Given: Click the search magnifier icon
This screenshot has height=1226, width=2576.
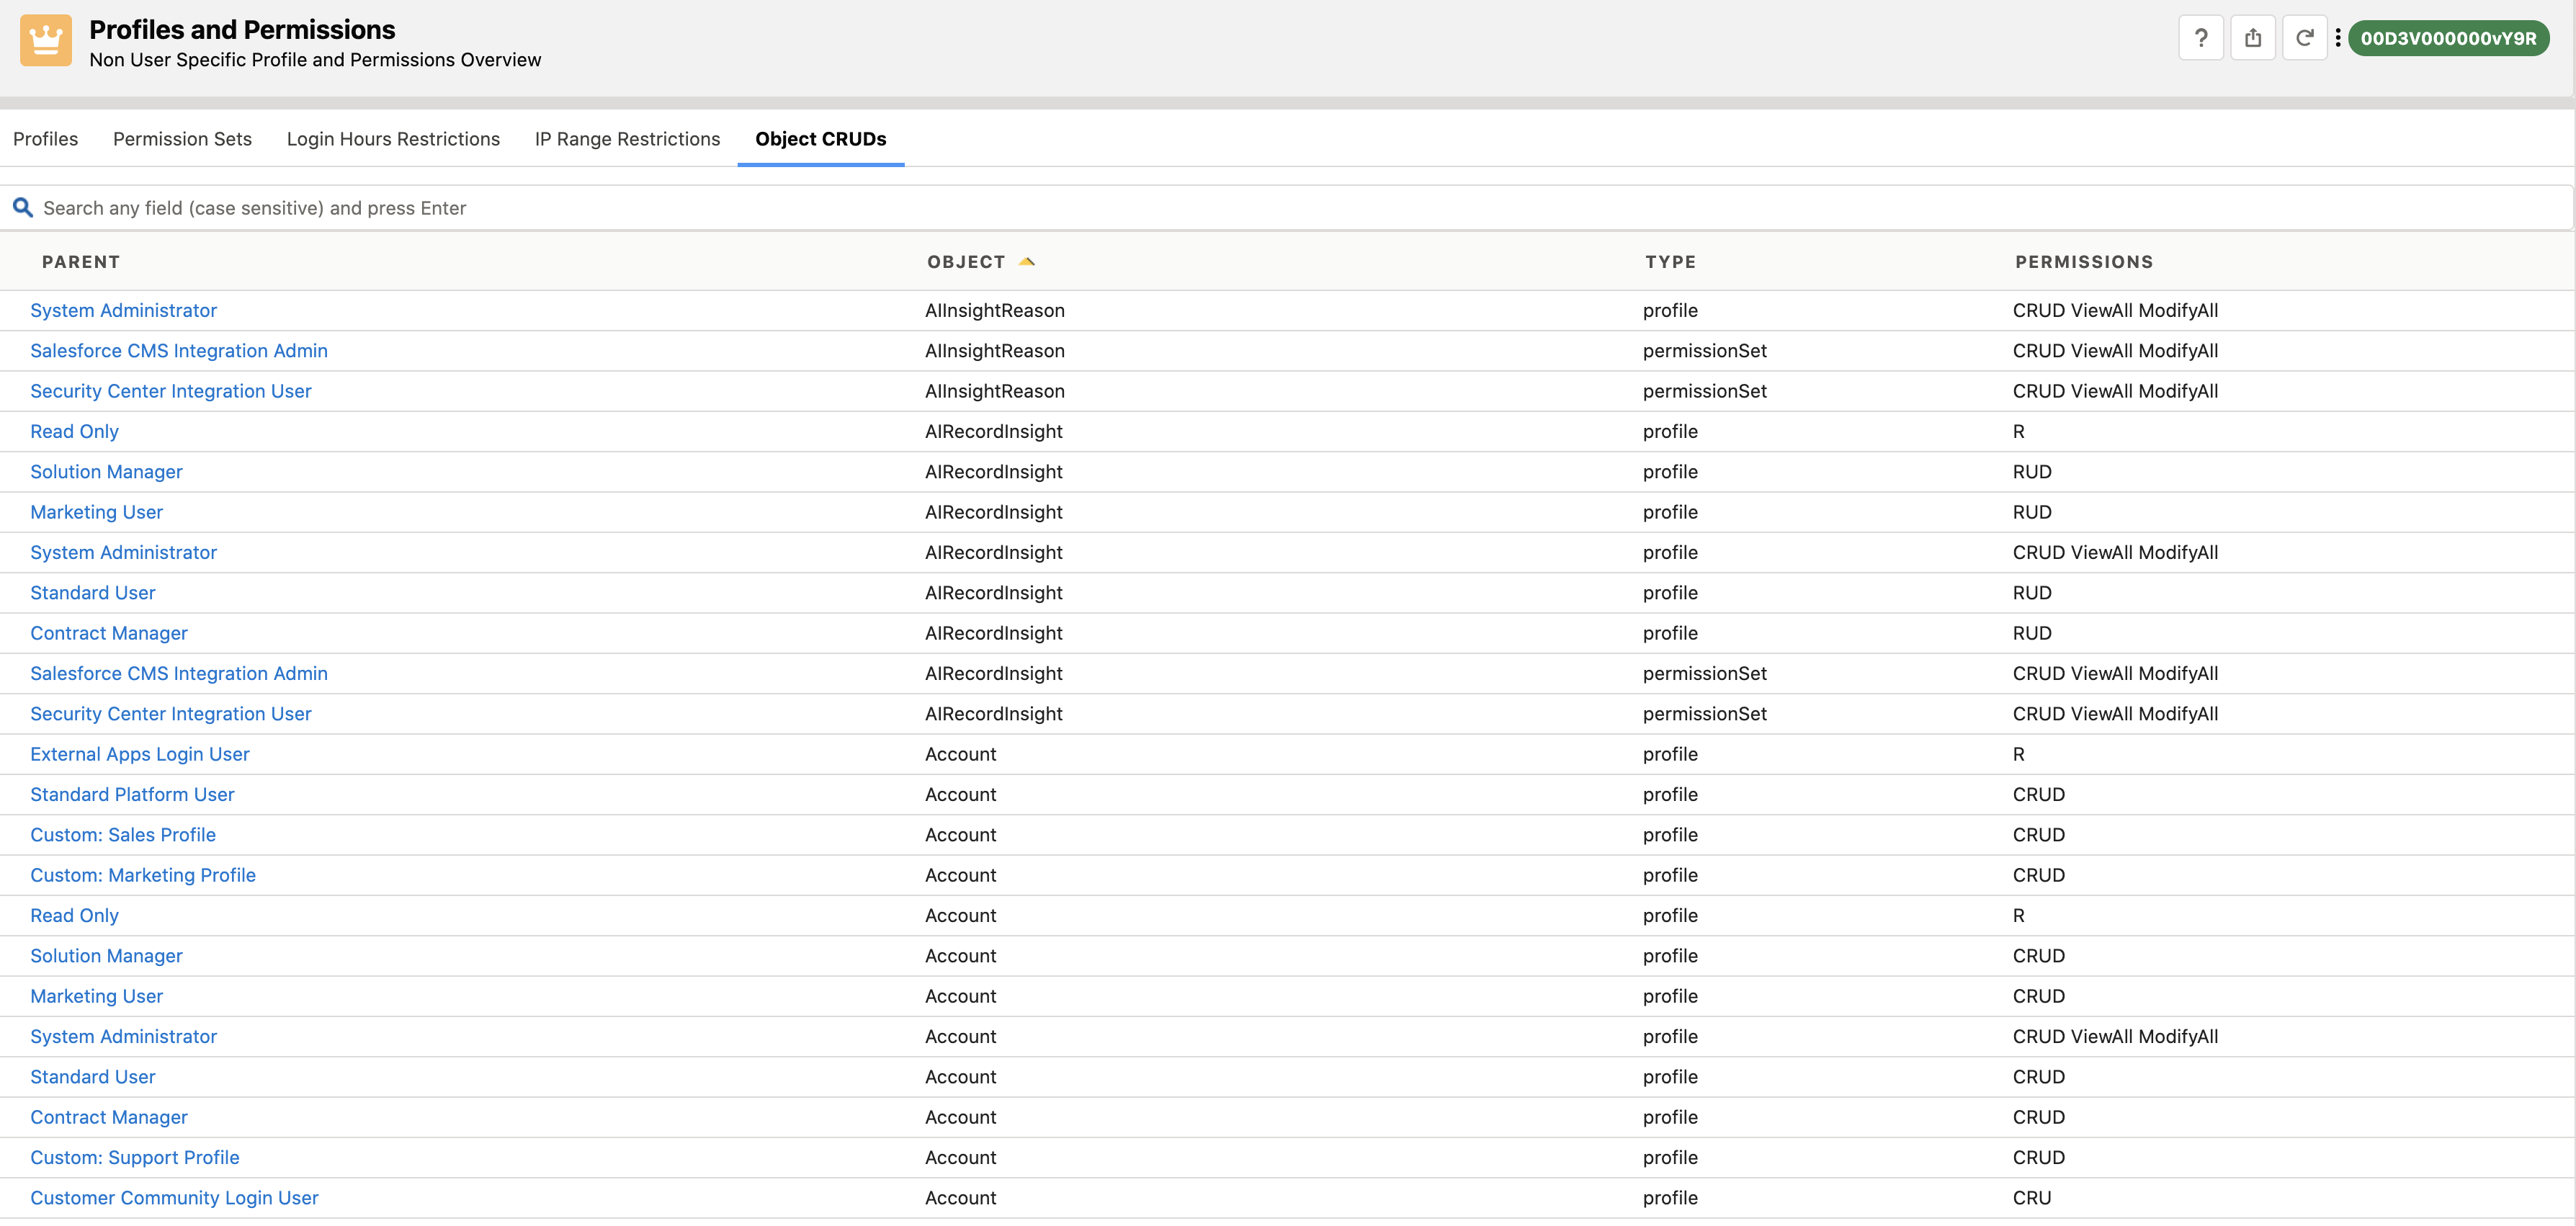Looking at the screenshot, I should [23, 207].
